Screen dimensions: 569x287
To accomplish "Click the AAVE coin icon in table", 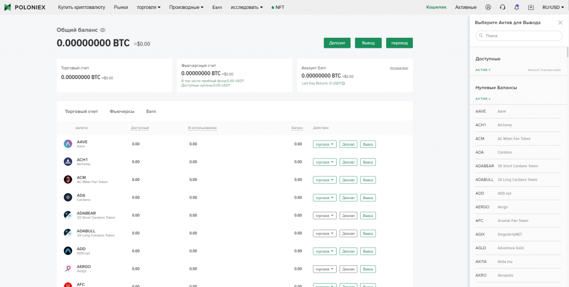I will tap(68, 144).
